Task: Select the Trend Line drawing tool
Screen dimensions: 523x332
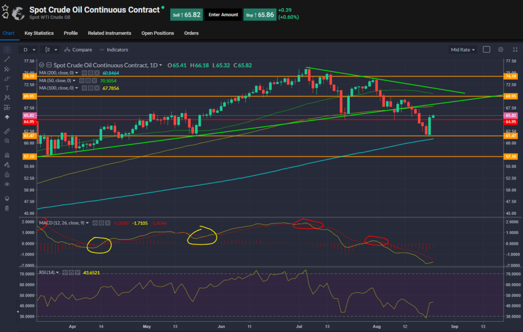Action: click(7, 60)
